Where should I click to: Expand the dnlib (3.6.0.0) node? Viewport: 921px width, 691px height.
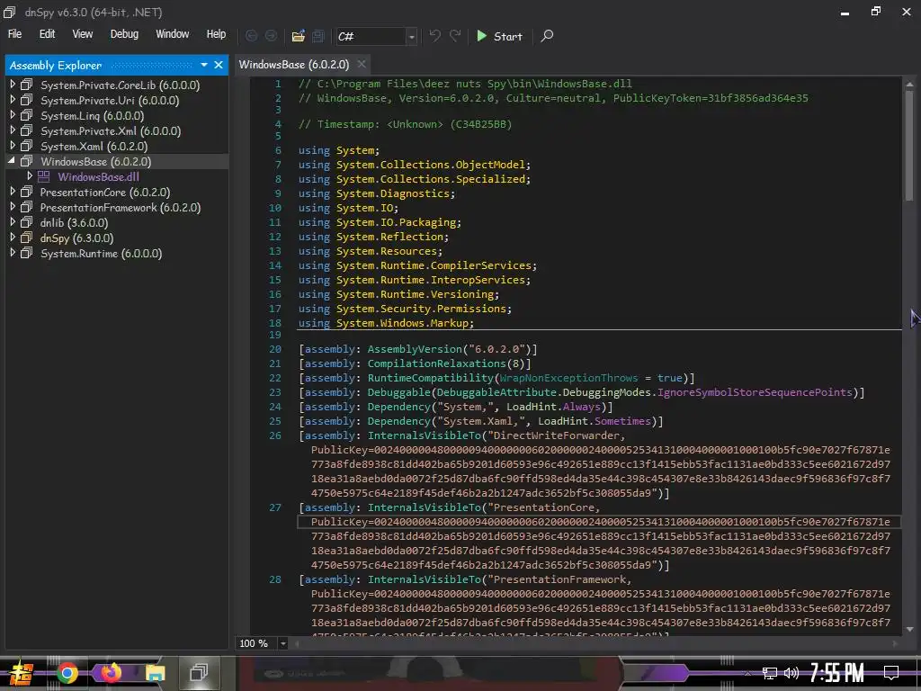(x=13, y=222)
